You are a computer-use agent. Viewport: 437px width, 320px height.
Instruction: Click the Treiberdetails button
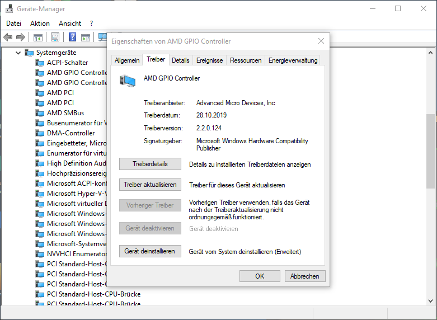(150, 164)
